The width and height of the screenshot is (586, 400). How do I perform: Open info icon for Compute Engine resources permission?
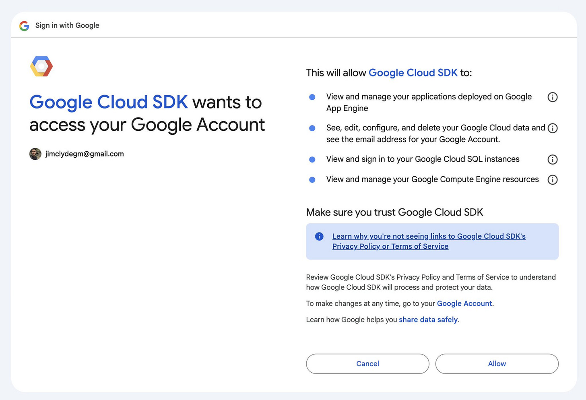click(x=553, y=179)
